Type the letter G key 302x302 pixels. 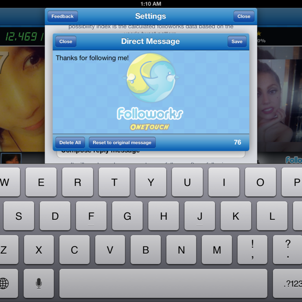point(127,216)
